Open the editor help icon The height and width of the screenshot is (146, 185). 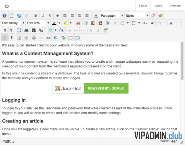coord(5,15)
